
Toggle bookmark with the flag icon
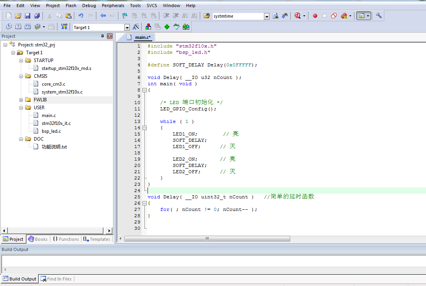pyautogui.click(x=125, y=16)
